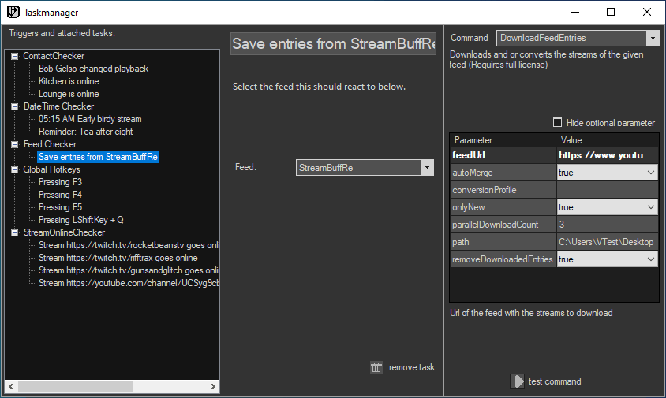Click the path parameter value cell

(x=607, y=242)
